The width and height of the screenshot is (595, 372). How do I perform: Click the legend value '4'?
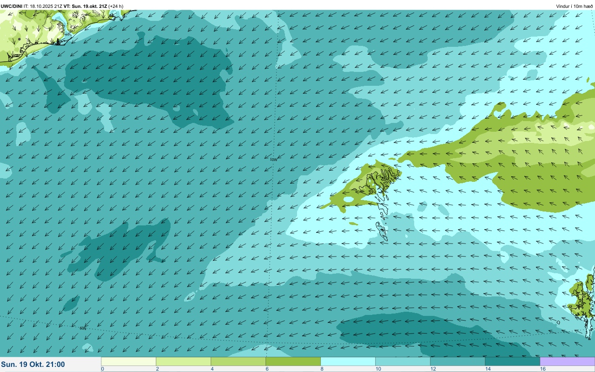pos(212,369)
